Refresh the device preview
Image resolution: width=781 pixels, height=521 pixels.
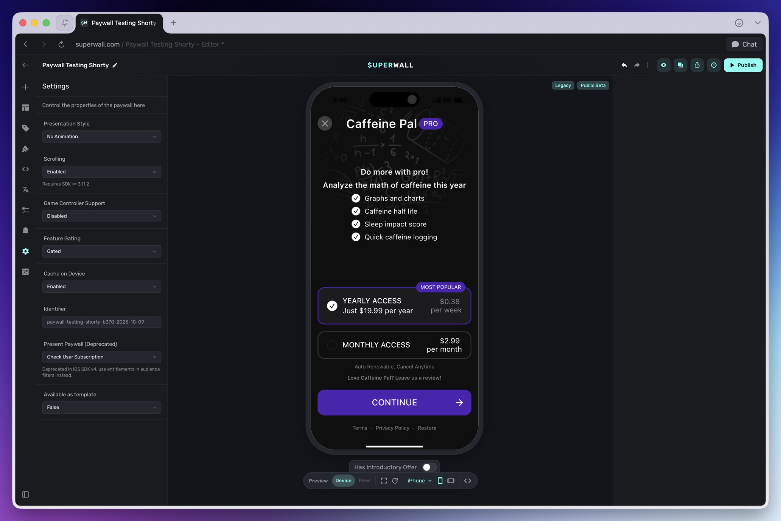(395, 481)
